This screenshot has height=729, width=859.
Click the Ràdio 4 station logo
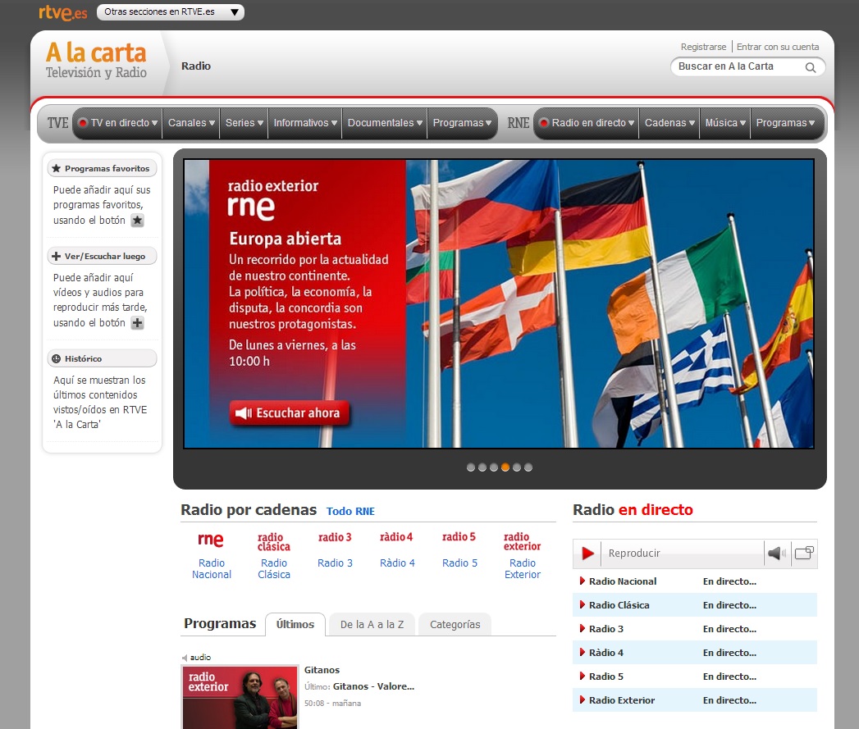397,538
